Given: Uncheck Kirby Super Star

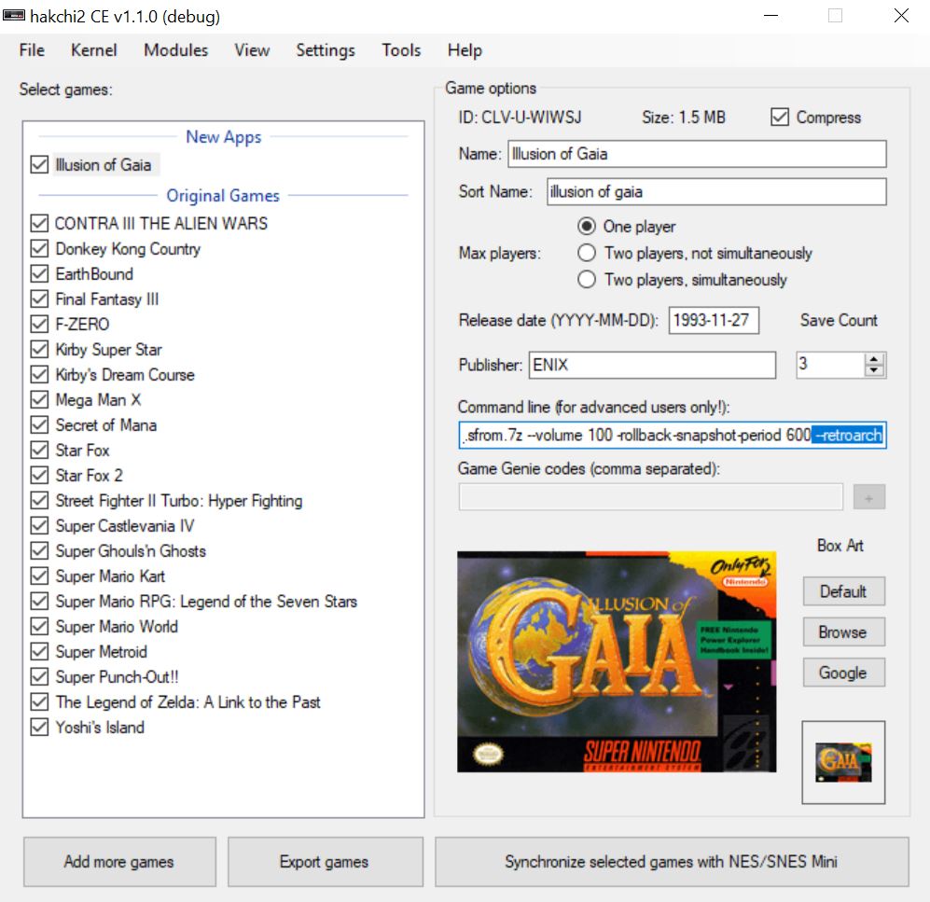Looking at the screenshot, I should (39, 349).
